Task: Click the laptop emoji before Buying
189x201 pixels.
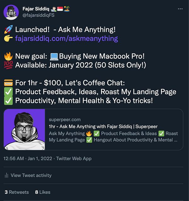Action: [54, 57]
